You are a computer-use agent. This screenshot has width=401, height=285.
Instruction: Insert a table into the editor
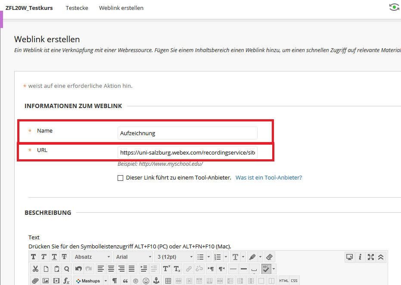point(168,281)
